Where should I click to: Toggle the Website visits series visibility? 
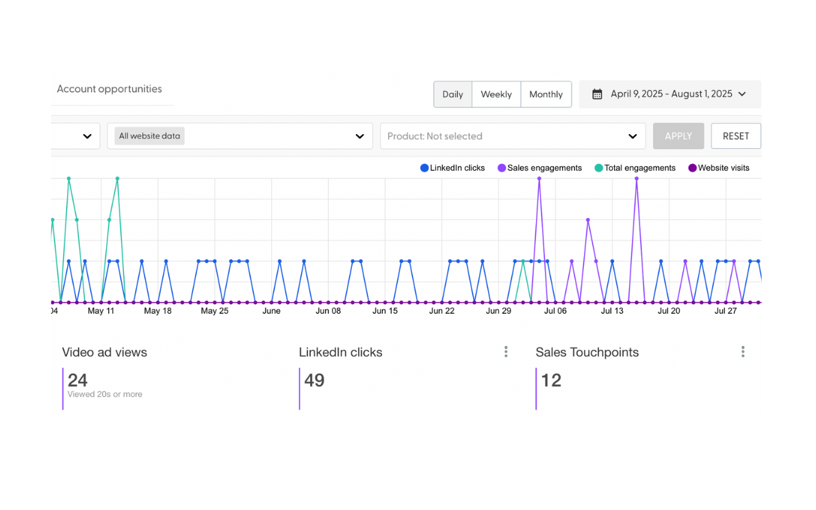coord(691,167)
